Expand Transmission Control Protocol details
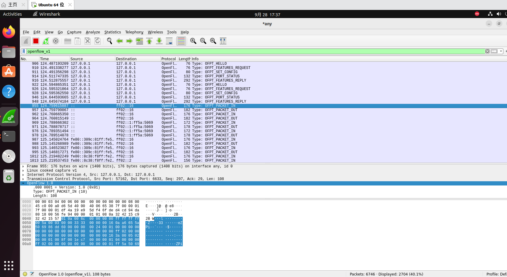 23,179
